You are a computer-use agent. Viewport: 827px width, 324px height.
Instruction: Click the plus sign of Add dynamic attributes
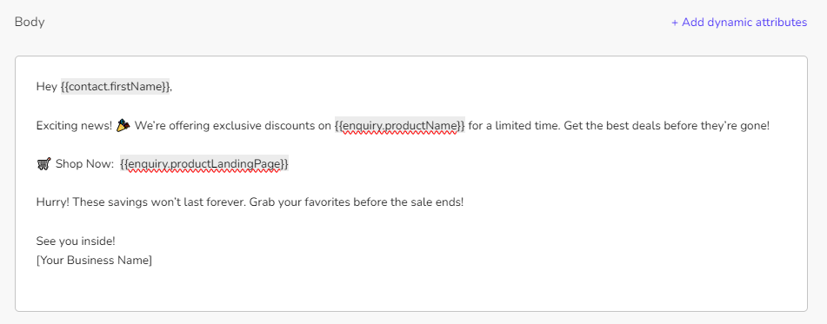[x=675, y=23]
